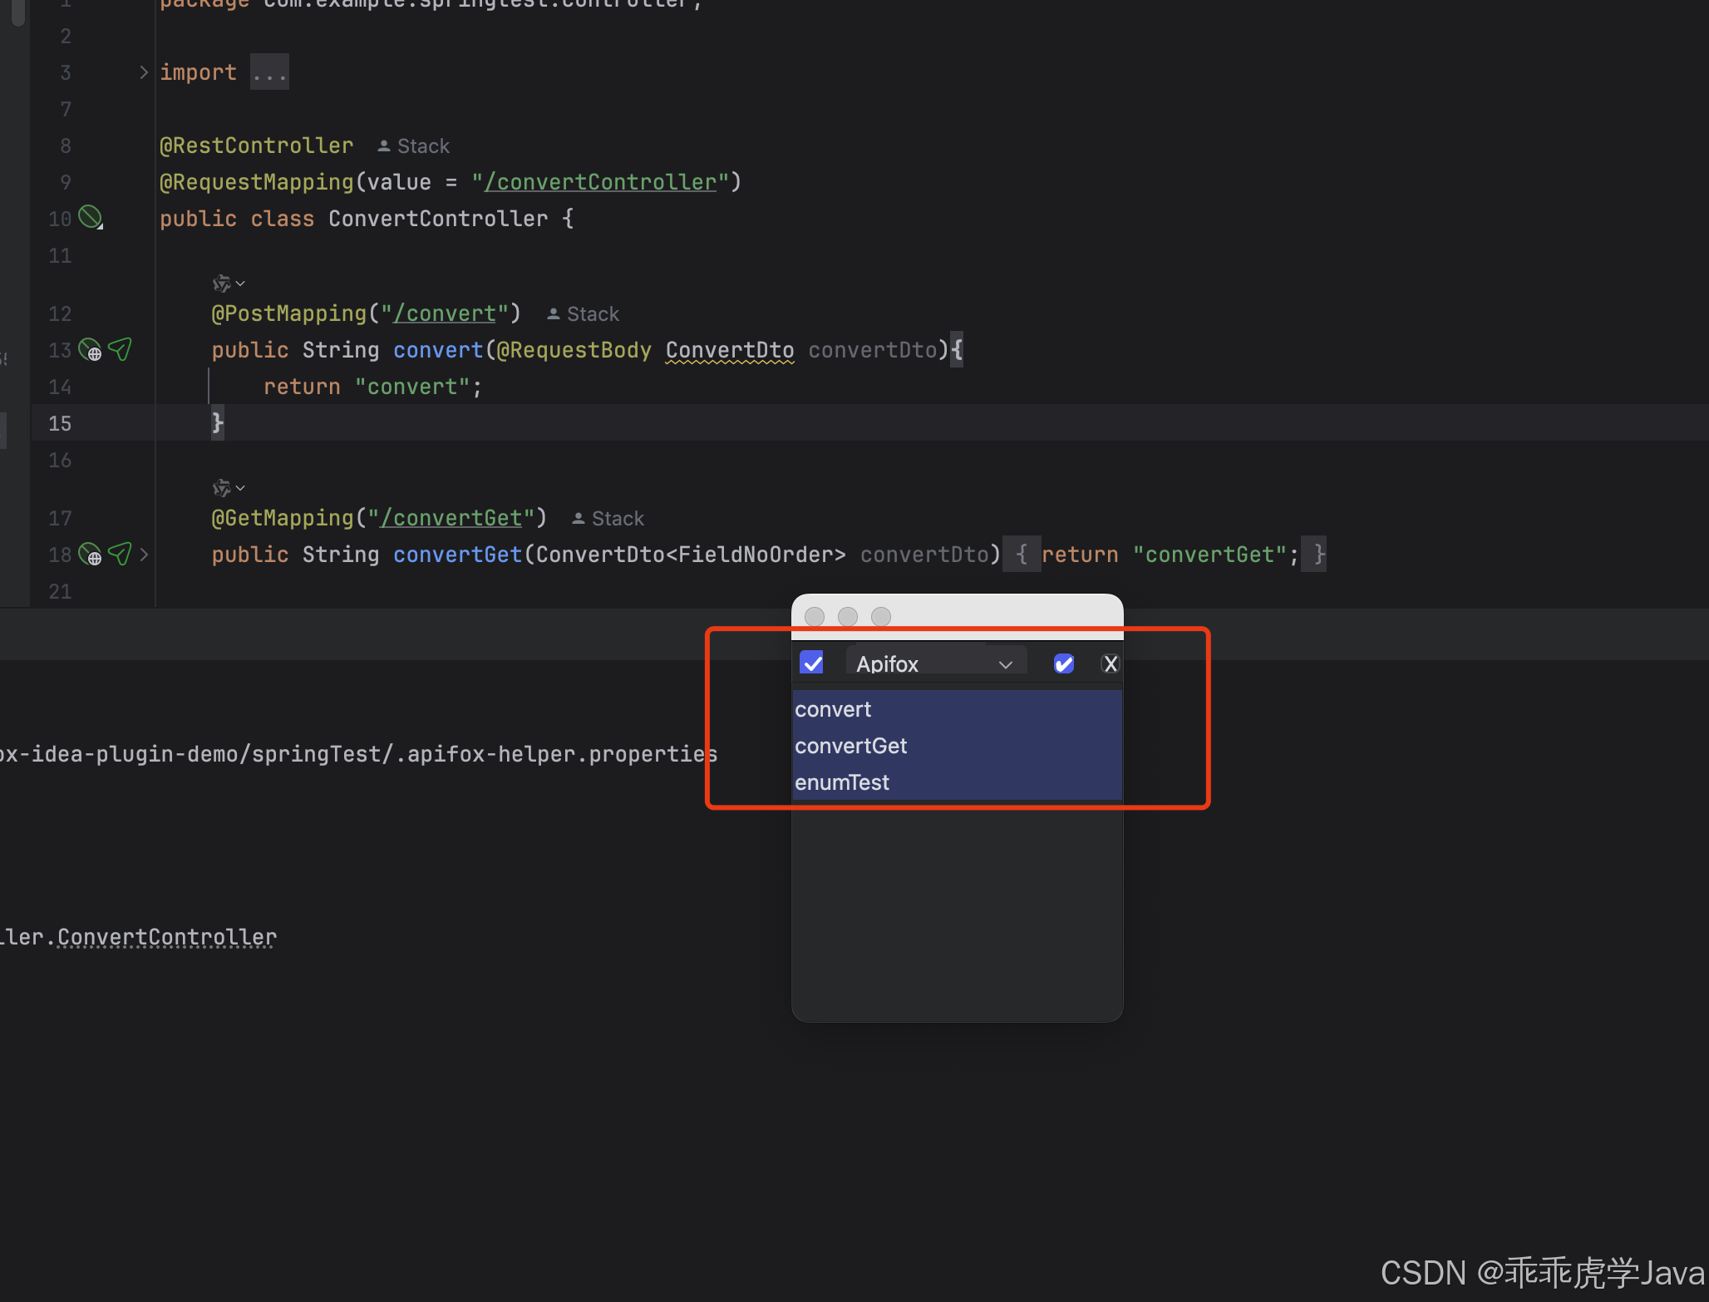Click the /convertController URL link
This screenshot has width=1709, height=1302.
coord(600,182)
